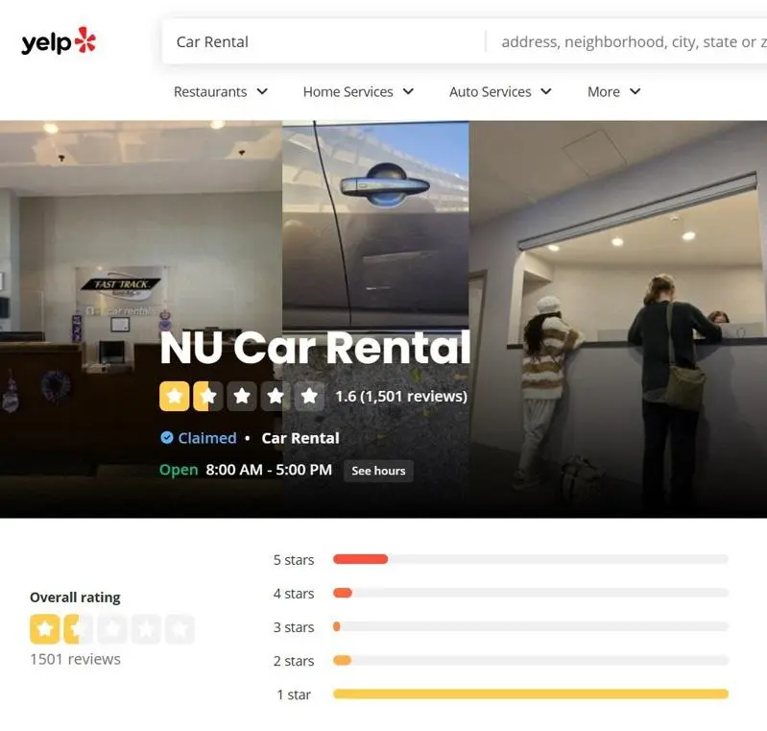This screenshot has height=731, width=767.
Task: Click the Car Rental search field
Action: pos(324,41)
